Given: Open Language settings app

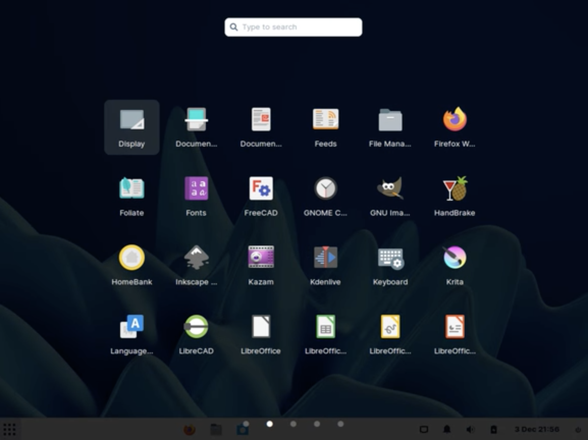Looking at the screenshot, I should 131,334.
